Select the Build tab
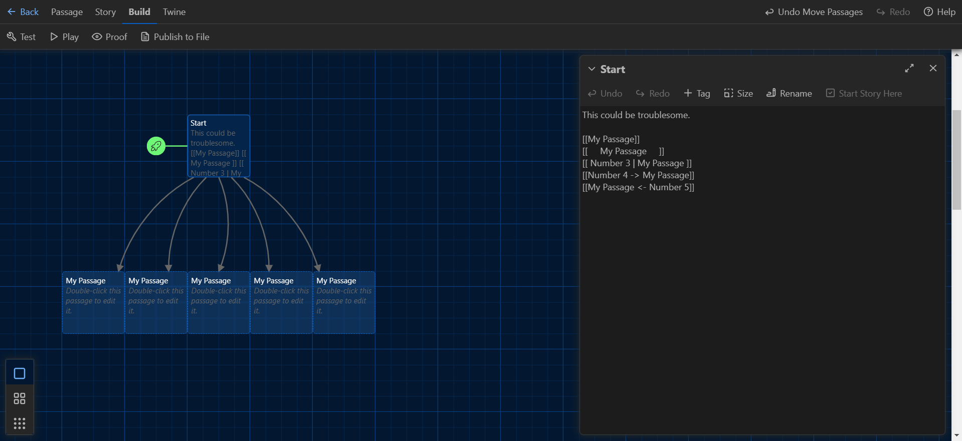The width and height of the screenshot is (962, 441). tap(139, 12)
